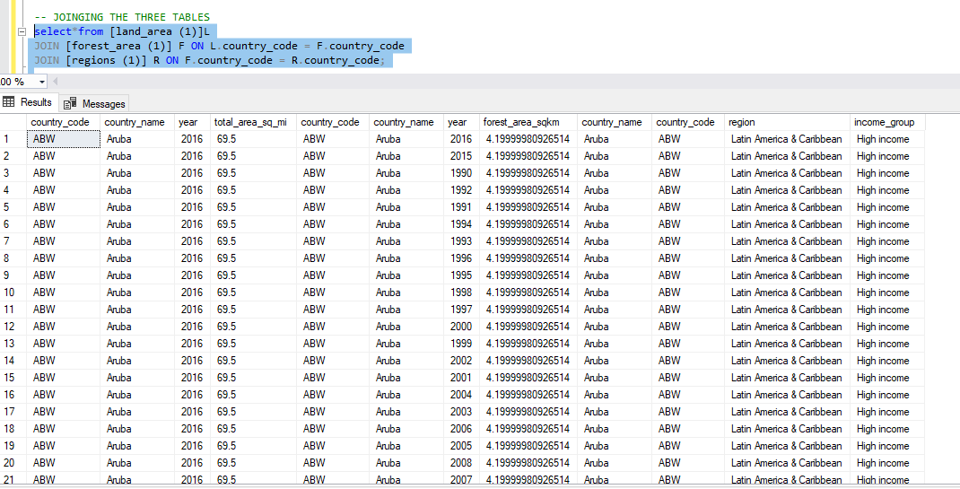960x489 pixels.
Task: Click the JOIN regions query line
Action: pos(209,61)
